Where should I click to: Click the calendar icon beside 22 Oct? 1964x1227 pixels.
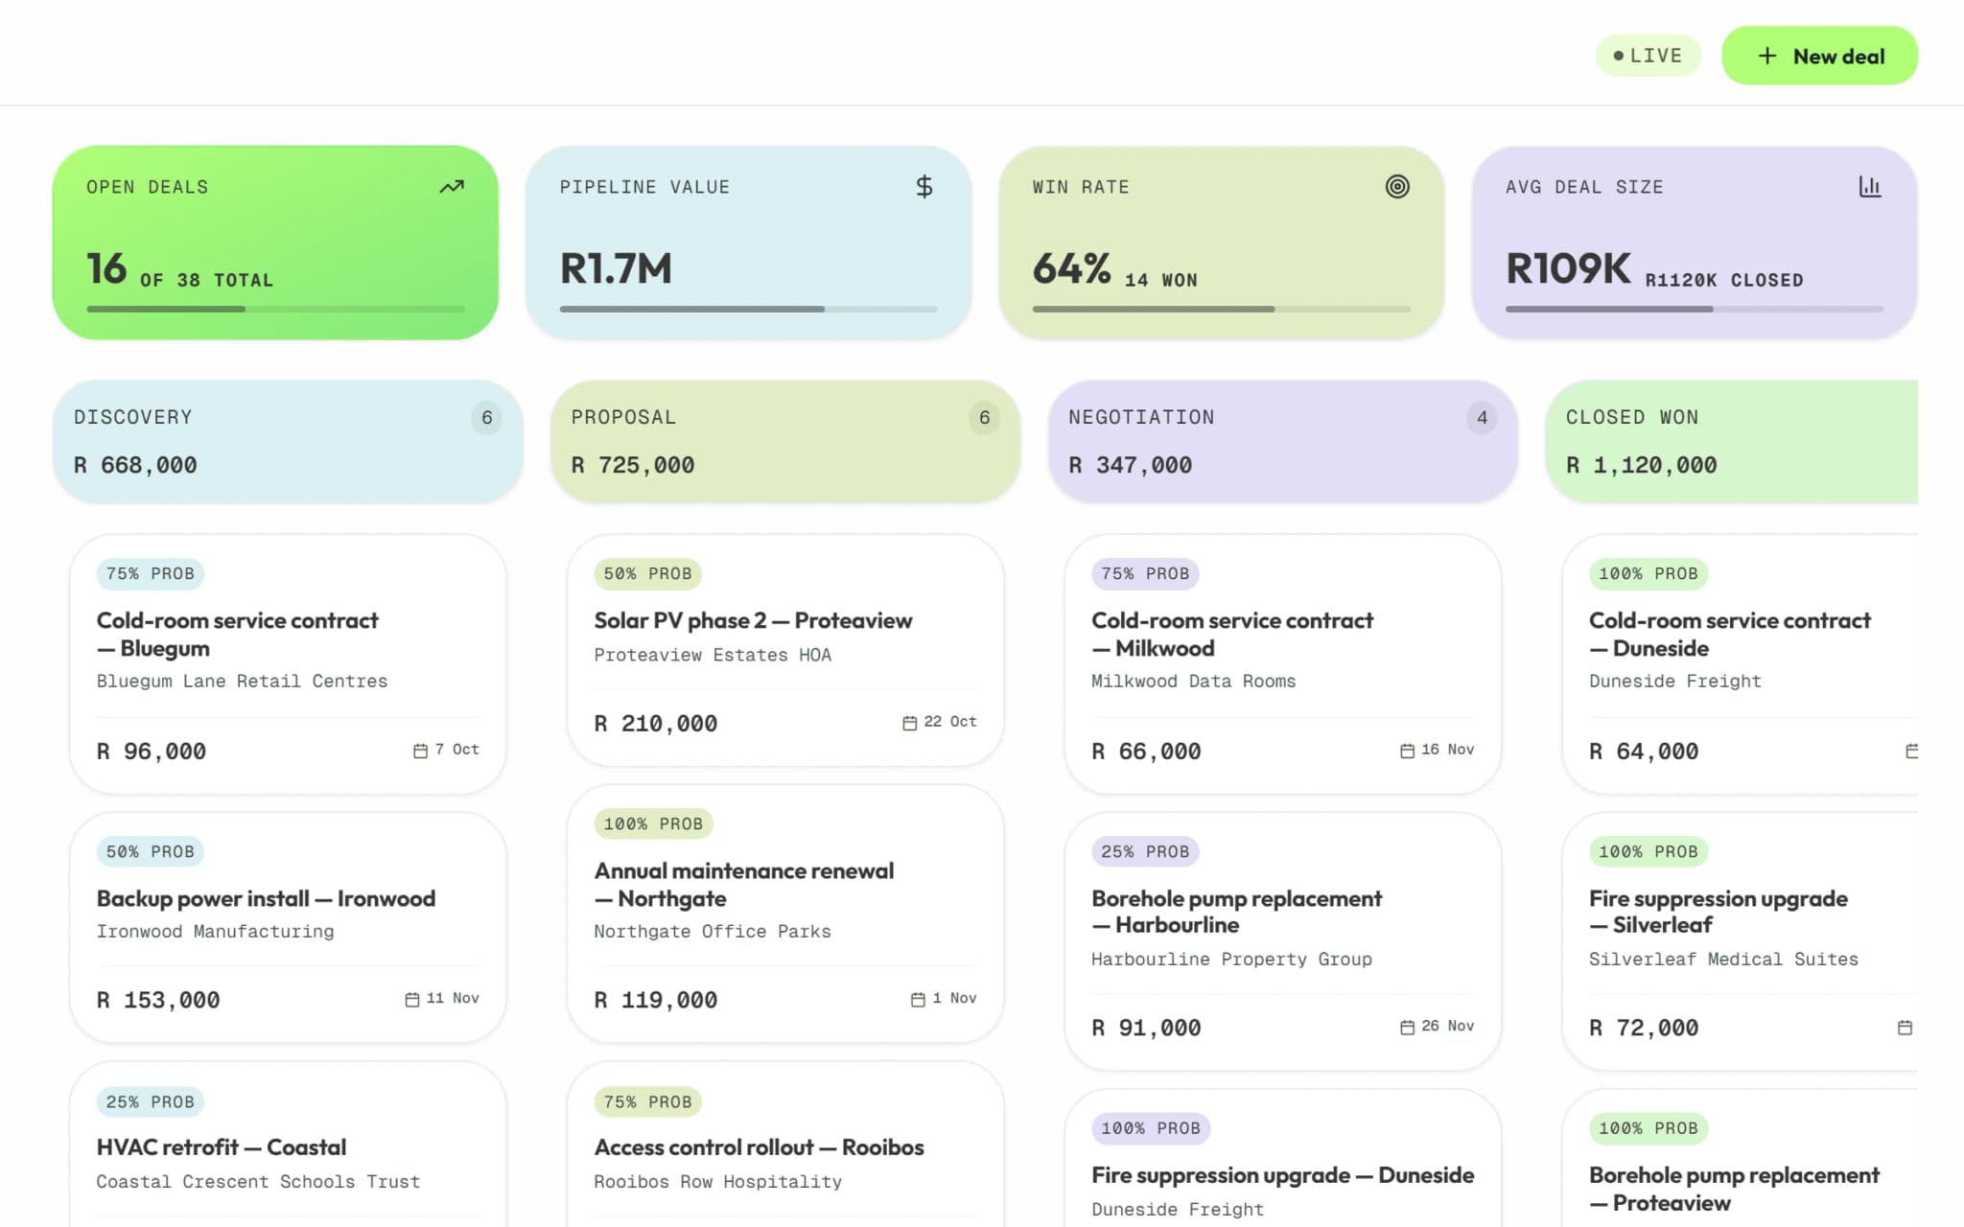[x=909, y=723]
